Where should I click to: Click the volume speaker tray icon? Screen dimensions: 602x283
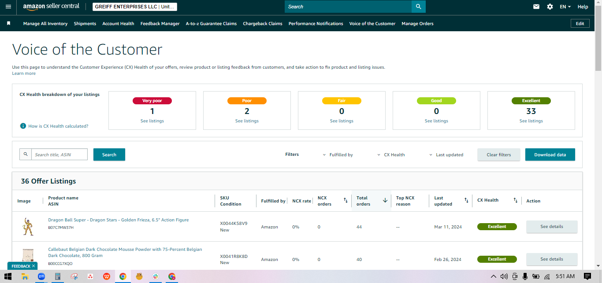(504, 276)
